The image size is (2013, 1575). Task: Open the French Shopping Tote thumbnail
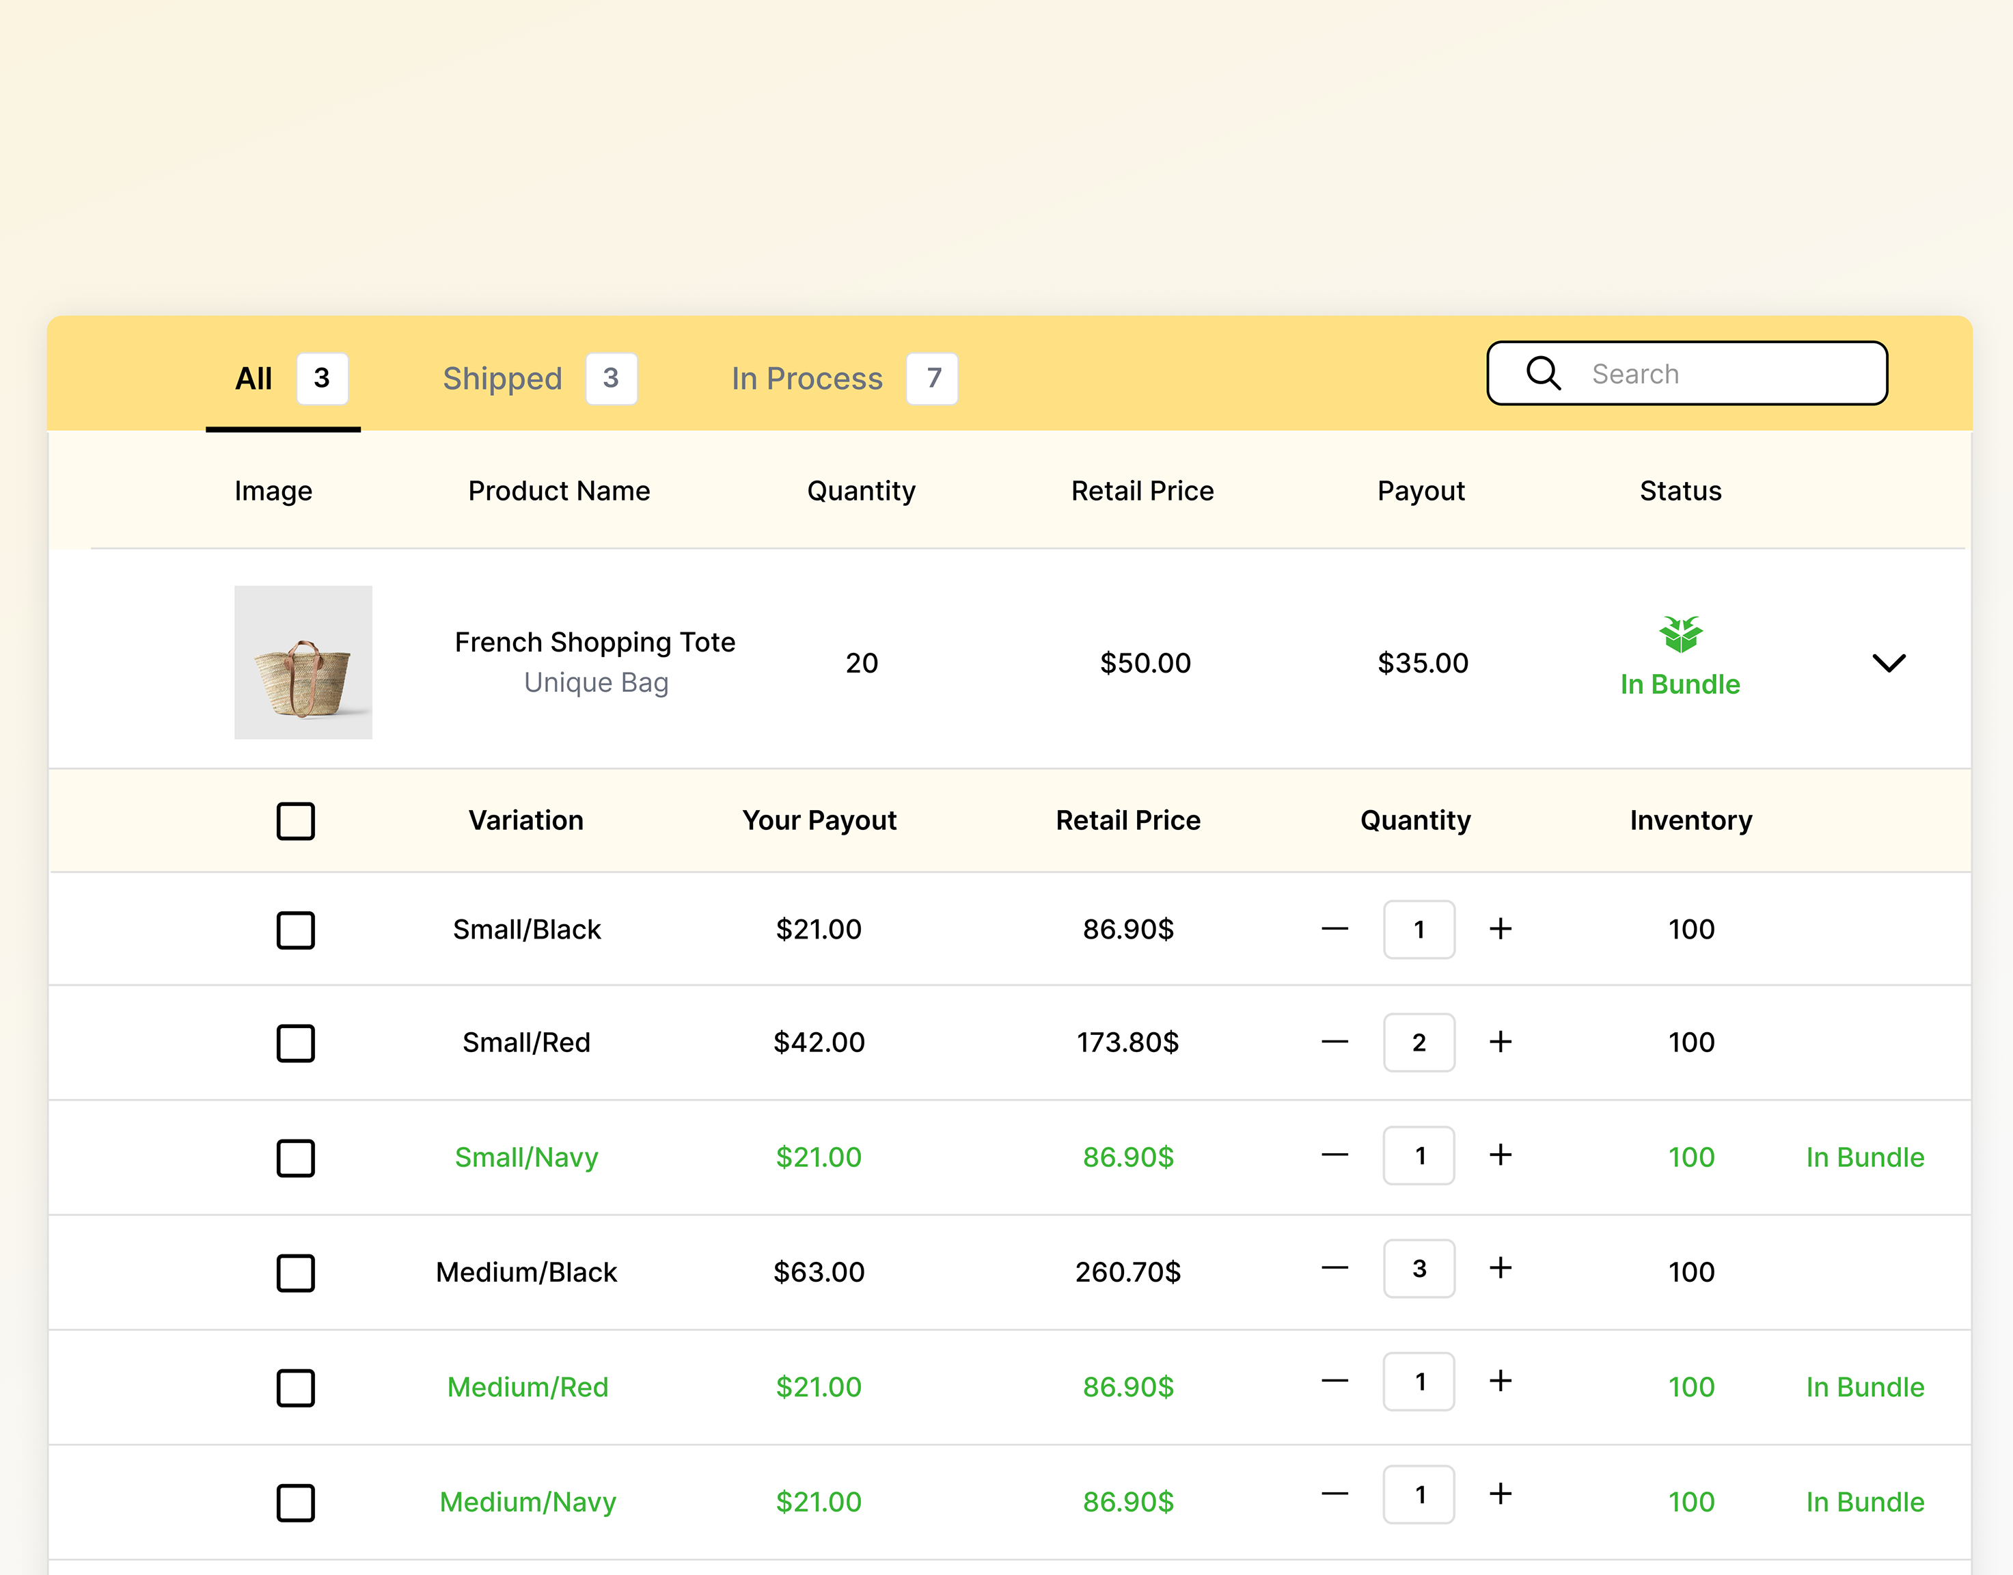303,662
